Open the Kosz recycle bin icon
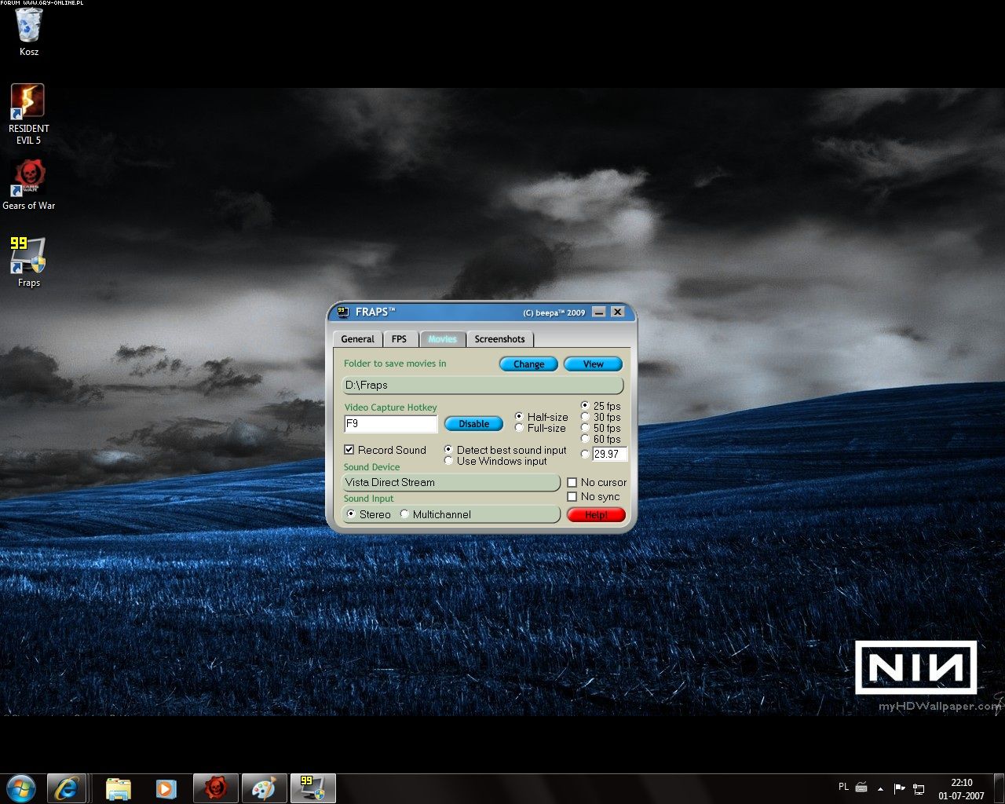Screen dimensions: 1005x804 coord(29,32)
